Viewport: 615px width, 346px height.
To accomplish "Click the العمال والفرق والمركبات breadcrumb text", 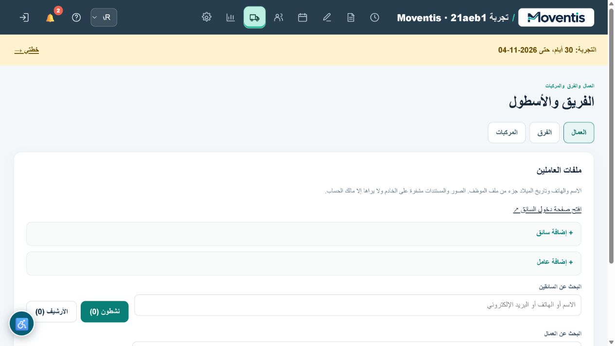I will point(570,86).
